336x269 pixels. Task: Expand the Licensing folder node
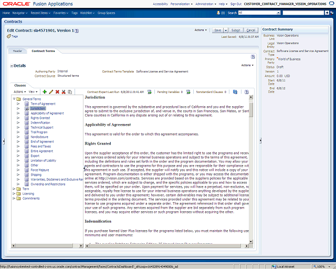tap(14, 193)
